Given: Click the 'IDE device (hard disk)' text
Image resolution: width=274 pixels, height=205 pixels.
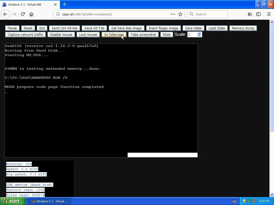Looking at the screenshot, I should click(29, 185).
